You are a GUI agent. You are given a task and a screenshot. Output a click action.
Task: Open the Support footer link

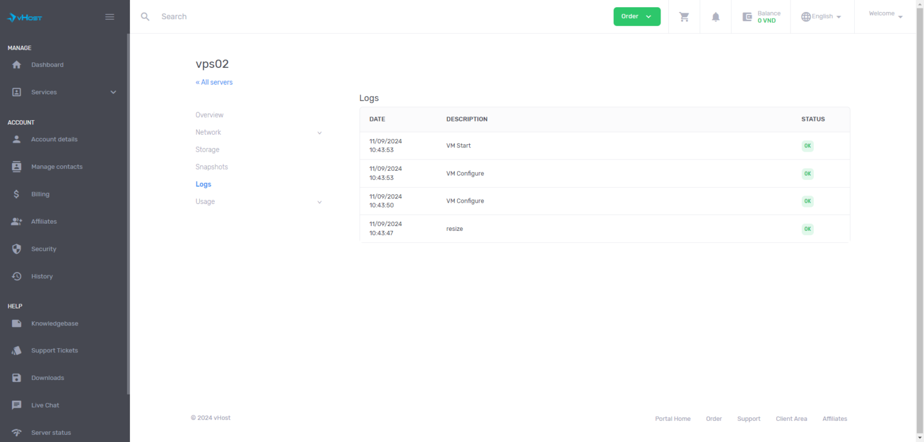749,419
